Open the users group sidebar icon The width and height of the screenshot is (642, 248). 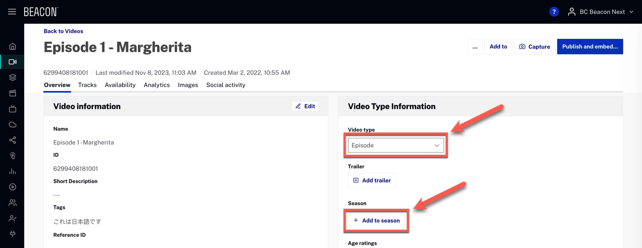(12, 203)
